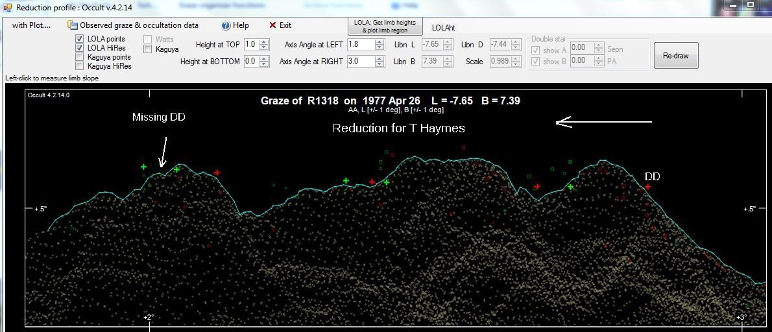Screen dimensions: 772x332
Task: Click the app icon in title bar
Action: tap(8, 8)
